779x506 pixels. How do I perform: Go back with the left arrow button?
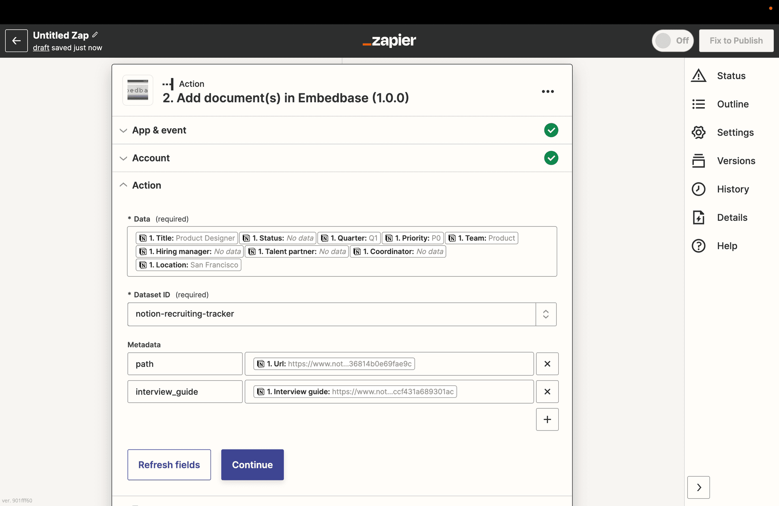coord(16,41)
